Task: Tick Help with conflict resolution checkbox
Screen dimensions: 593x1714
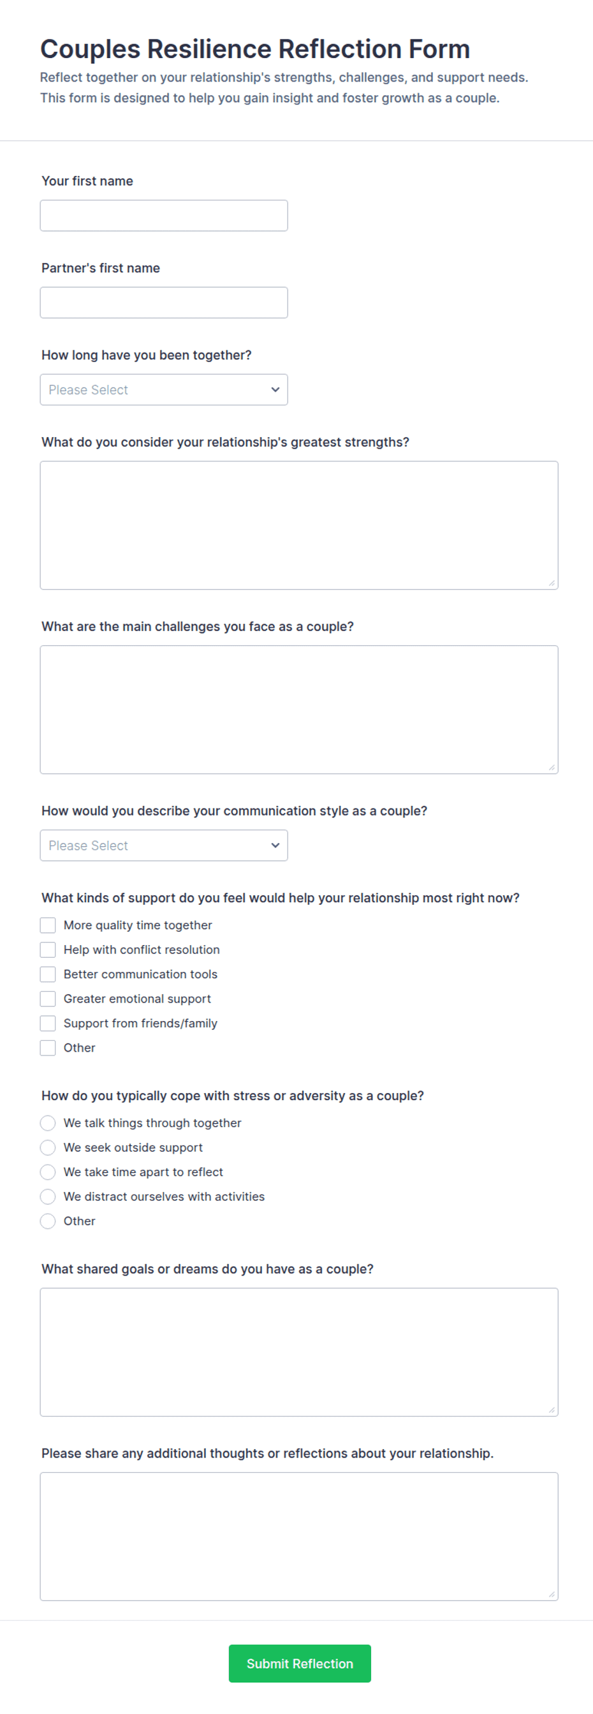Action: [x=48, y=950]
